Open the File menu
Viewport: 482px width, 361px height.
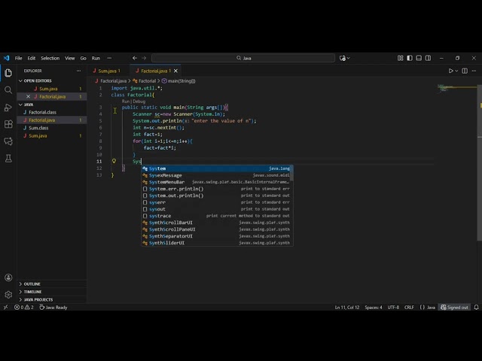click(x=18, y=58)
